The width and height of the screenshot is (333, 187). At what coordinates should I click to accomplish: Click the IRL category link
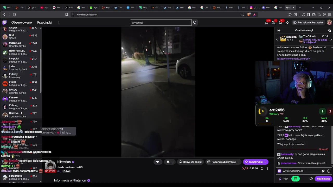point(59,171)
